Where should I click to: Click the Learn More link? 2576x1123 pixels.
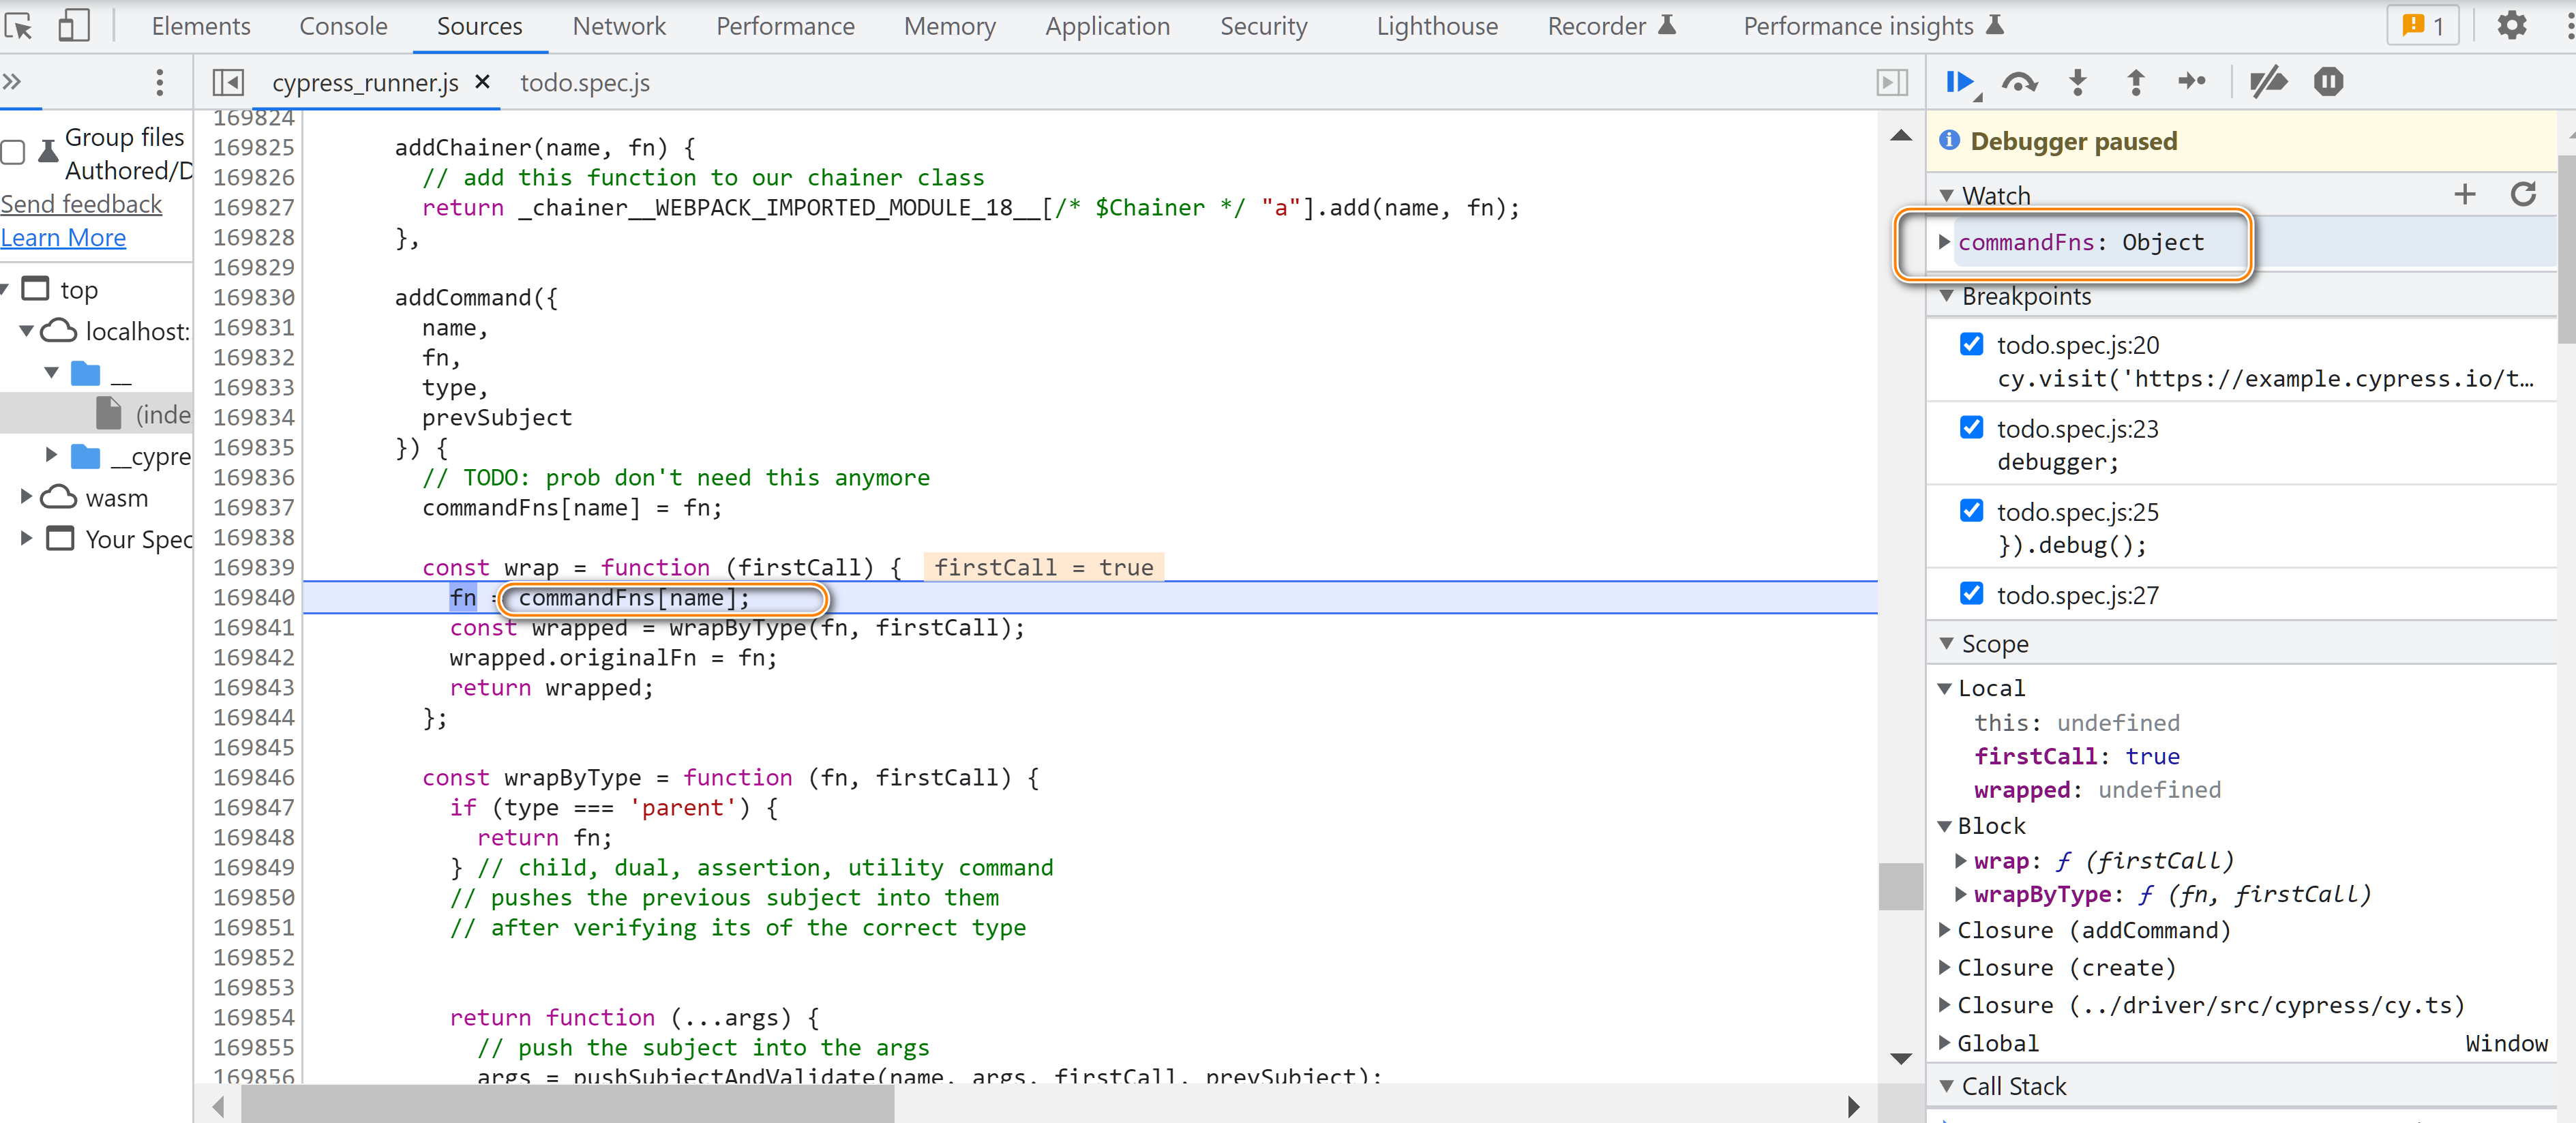click(63, 238)
